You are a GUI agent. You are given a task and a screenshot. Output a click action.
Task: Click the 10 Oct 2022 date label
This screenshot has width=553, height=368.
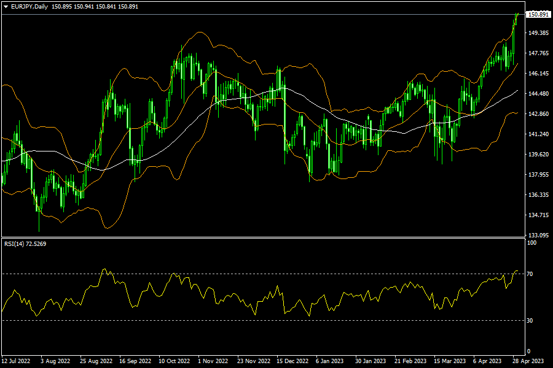pos(175,361)
